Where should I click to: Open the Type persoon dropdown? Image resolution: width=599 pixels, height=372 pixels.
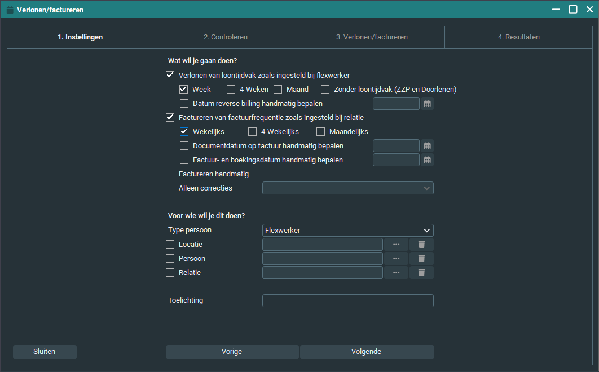coord(348,231)
